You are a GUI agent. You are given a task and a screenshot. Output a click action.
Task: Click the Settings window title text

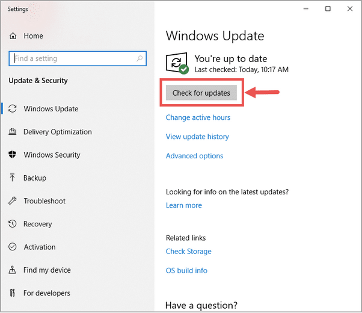[18, 9]
